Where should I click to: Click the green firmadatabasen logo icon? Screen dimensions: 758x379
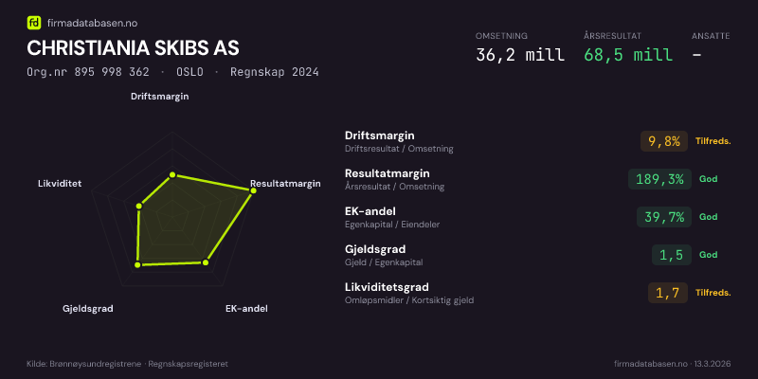pyautogui.click(x=34, y=21)
